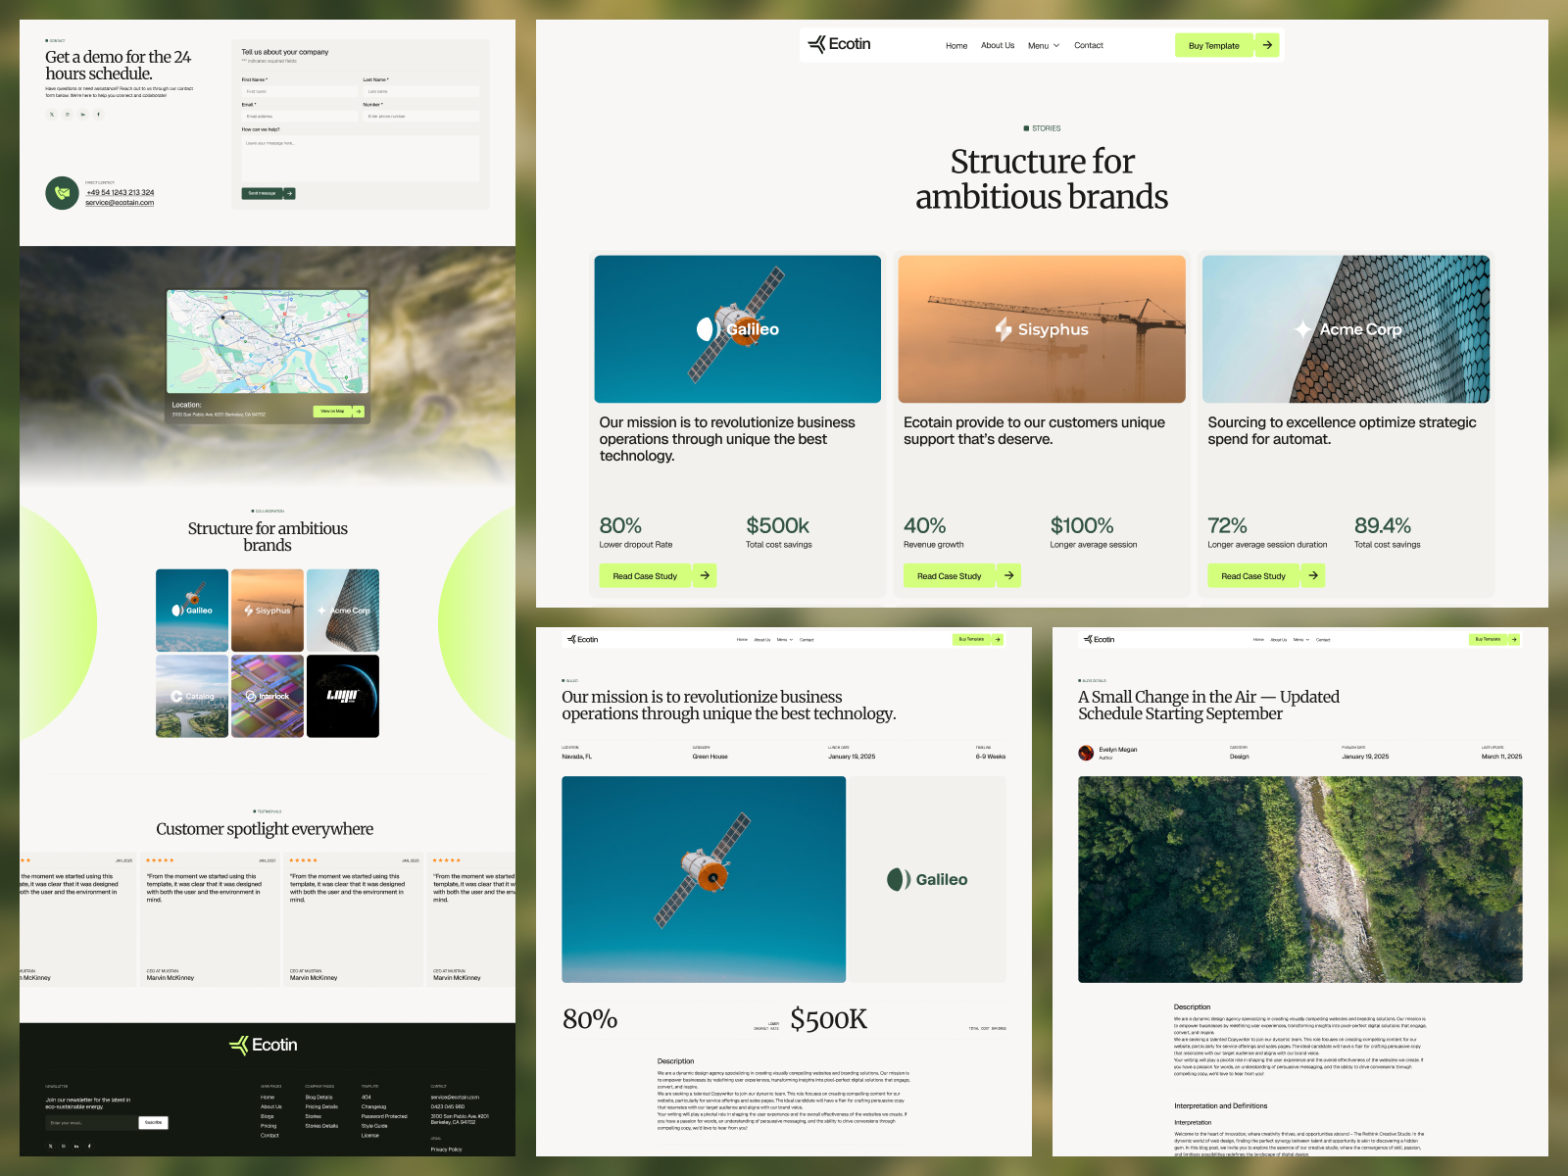Click the Email address input field

pyautogui.click(x=300, y=117)
